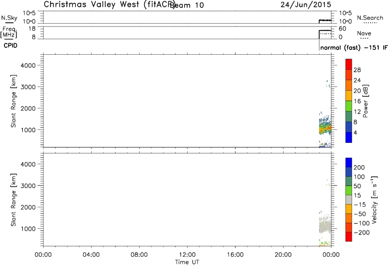Viewport: 388px width, 265px height.
Task: Click the strong backscatter band near 1000 km in power panel
Action: click(x=325, y=128)
